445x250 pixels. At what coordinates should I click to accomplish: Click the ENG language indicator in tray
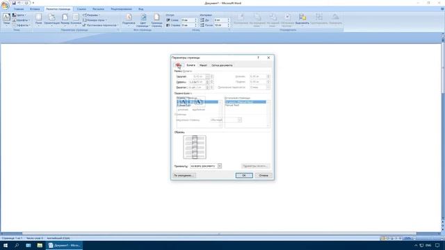(428, 245)
